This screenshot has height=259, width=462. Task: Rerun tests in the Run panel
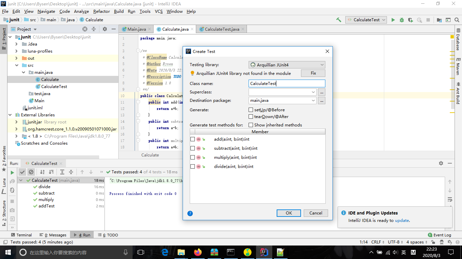(x=11, y=172)
